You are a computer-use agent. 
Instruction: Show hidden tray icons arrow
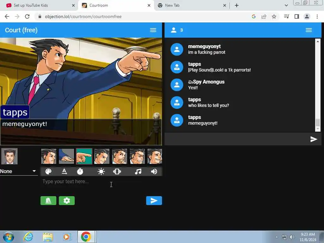click(277, 237)
